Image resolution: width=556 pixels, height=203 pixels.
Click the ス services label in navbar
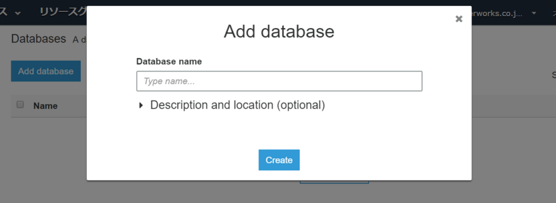(4, 12)
